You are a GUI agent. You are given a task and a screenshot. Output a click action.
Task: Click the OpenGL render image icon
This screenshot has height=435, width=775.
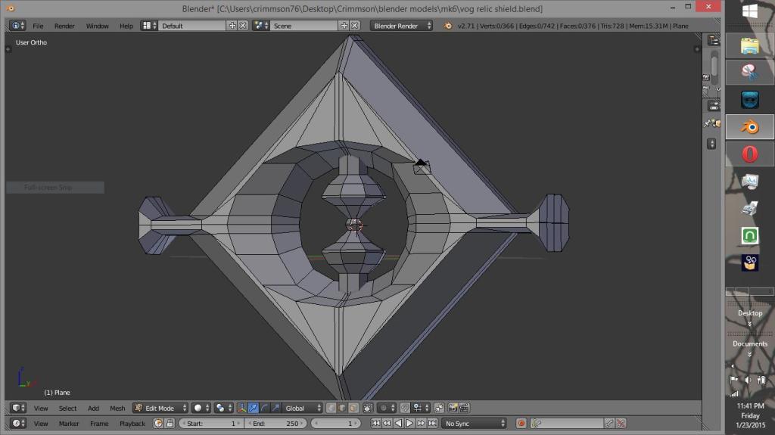tap(452, 408)
